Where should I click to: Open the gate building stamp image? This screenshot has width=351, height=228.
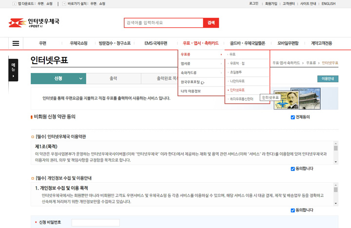coord(310,99)
